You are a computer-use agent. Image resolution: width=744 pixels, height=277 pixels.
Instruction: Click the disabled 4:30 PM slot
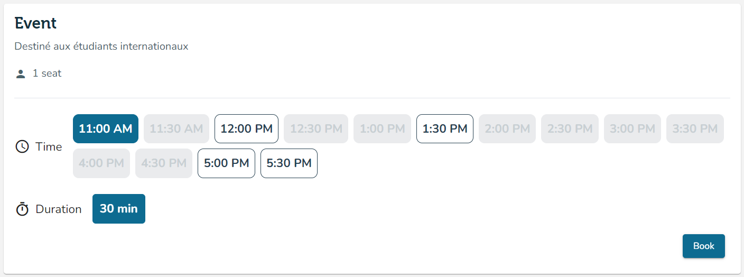tap(164, 163)
